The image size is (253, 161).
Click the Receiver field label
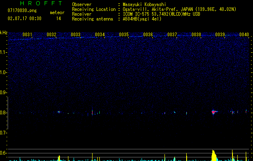(82, 14)
